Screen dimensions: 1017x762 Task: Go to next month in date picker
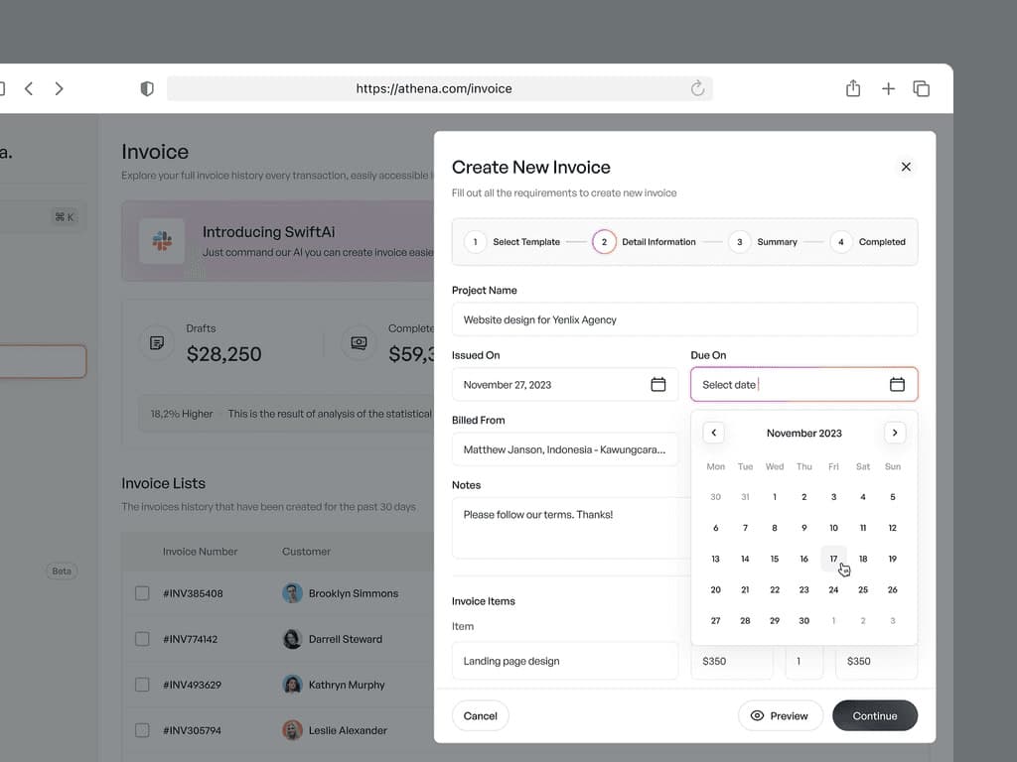coord(895,433)
